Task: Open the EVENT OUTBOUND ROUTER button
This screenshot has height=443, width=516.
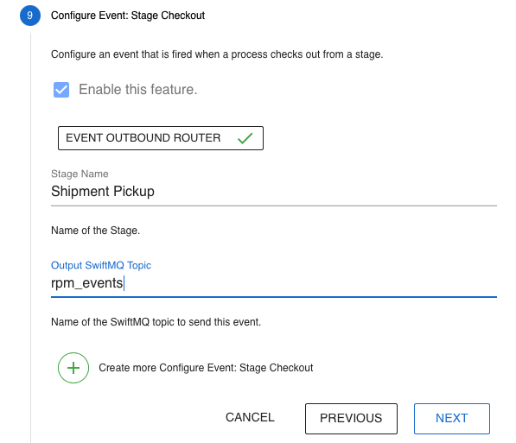Action: (161, 138)
